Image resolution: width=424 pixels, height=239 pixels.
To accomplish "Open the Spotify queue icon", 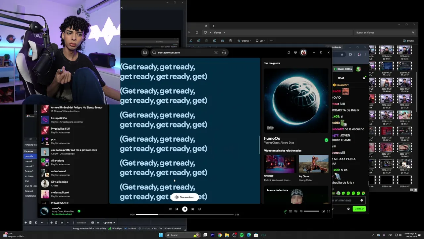I will tap(291, 211).
